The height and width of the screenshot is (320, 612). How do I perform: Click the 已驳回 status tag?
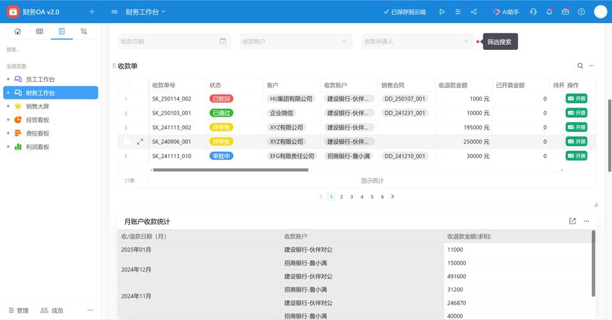221,99
